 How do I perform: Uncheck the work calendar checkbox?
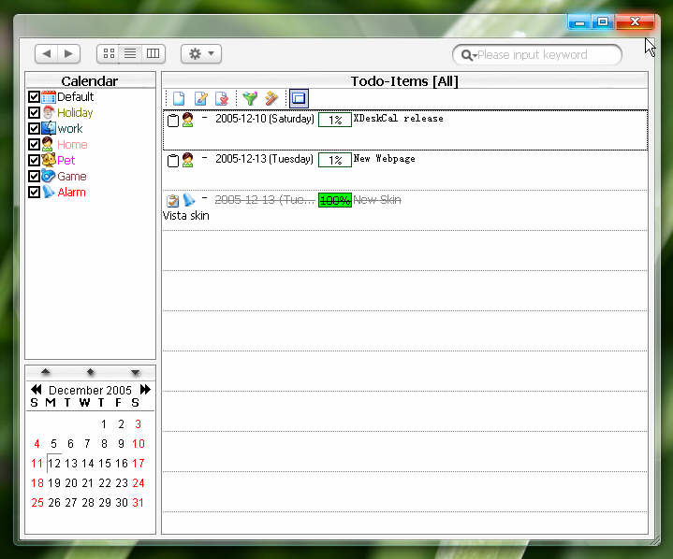click(34, 129)
